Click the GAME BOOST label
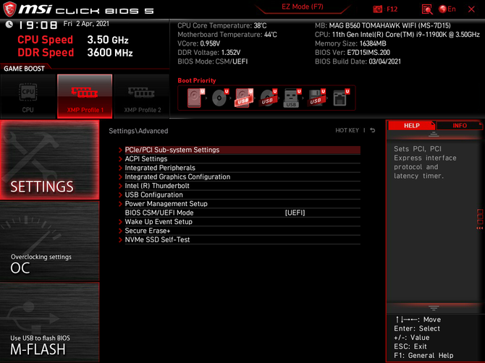 click(24, 69)
